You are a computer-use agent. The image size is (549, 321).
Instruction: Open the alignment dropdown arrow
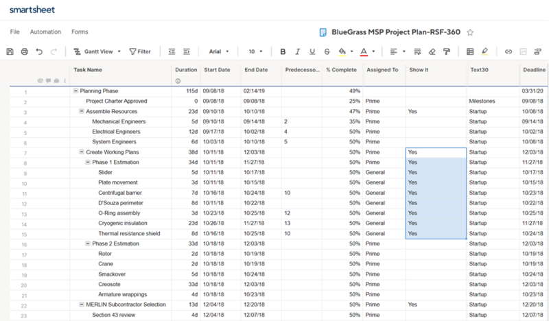(x=404, y=51)
